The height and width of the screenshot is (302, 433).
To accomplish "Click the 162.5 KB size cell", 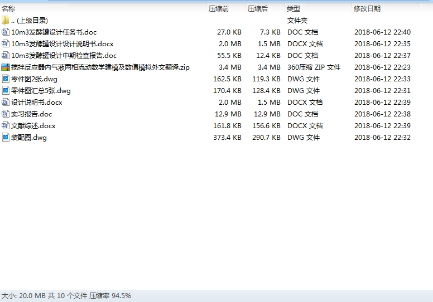I will click(227, 79).
